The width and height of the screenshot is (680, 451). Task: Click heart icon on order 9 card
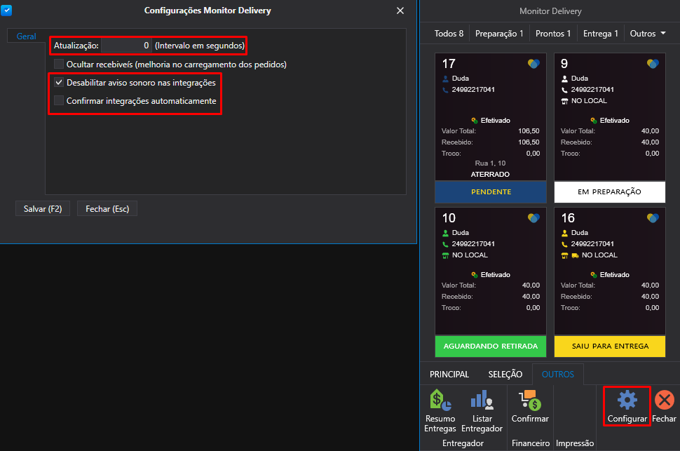[x=653, y=64]
